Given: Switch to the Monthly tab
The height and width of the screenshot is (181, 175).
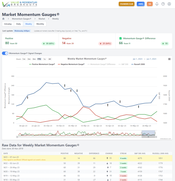Looking at the screenshot, I should 40,24.
